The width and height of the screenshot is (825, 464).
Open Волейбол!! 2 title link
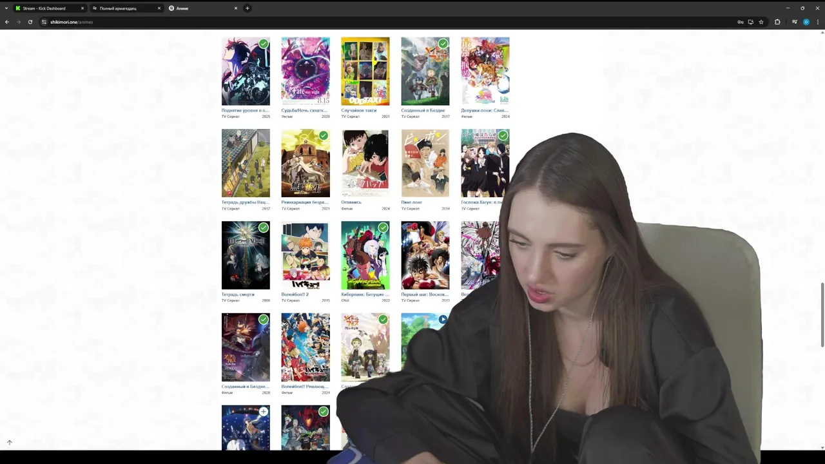point(295,295)
